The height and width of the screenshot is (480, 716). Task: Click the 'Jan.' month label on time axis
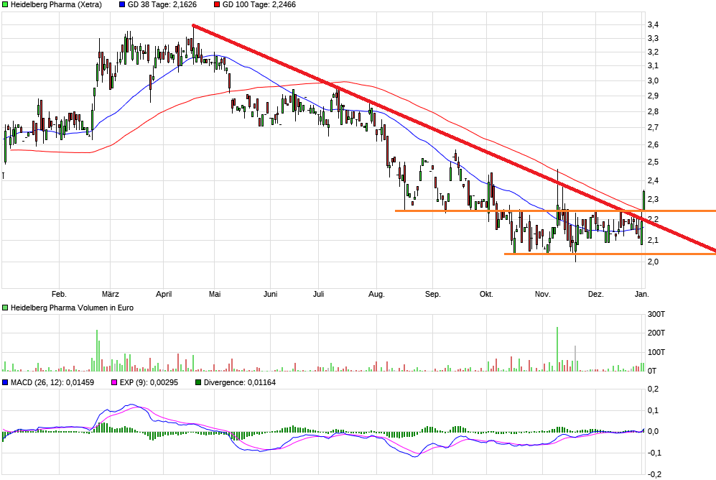641,294
